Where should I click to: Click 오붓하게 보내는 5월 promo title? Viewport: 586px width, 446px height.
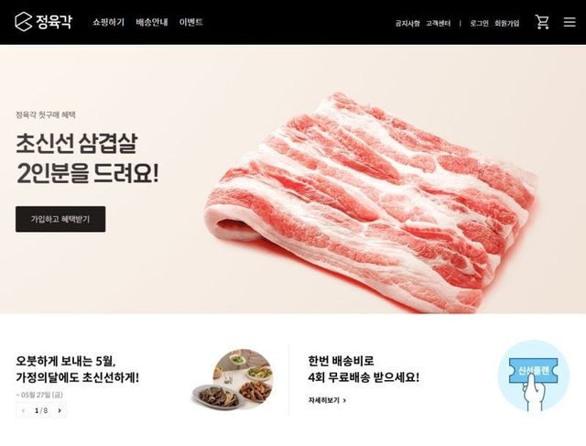77,369
